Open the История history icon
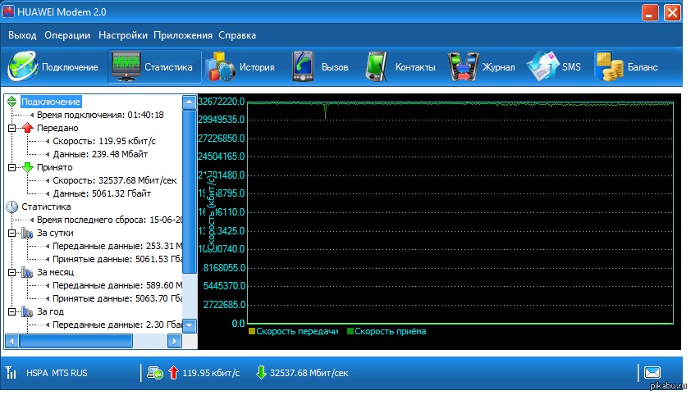 pyautogui.click(x=220, y=67)
